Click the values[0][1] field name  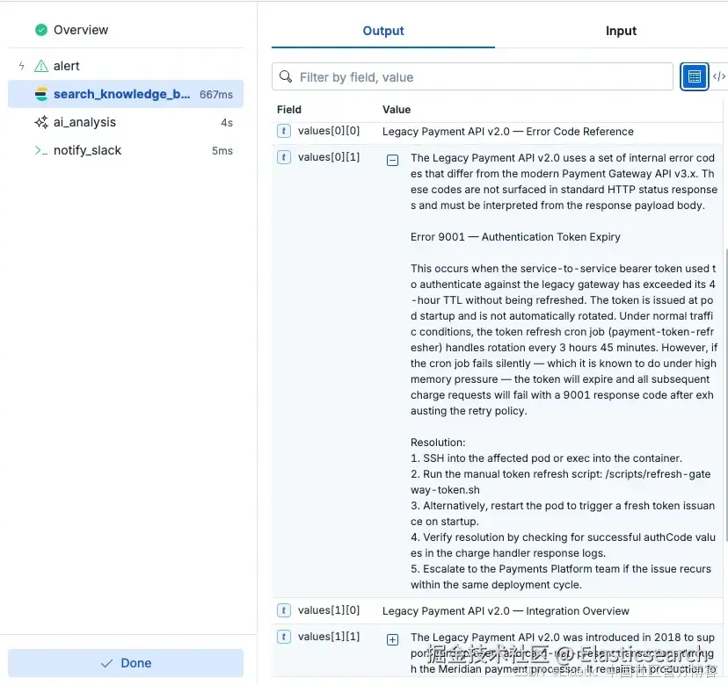coord(329,157)
